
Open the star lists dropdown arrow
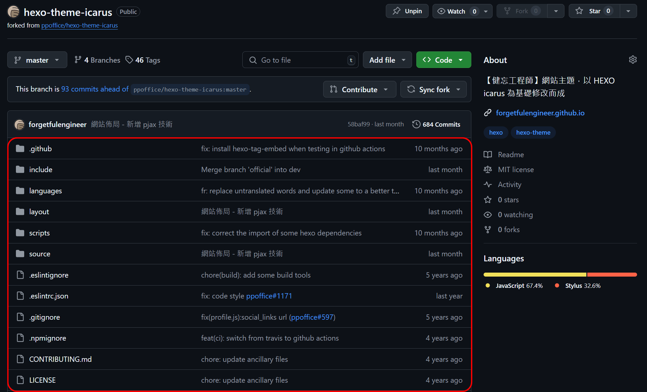pyautogui.click(x=628, y=11)
